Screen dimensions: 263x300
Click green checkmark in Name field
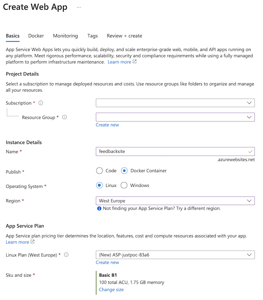pyautogui.click(x=250, y=151)
